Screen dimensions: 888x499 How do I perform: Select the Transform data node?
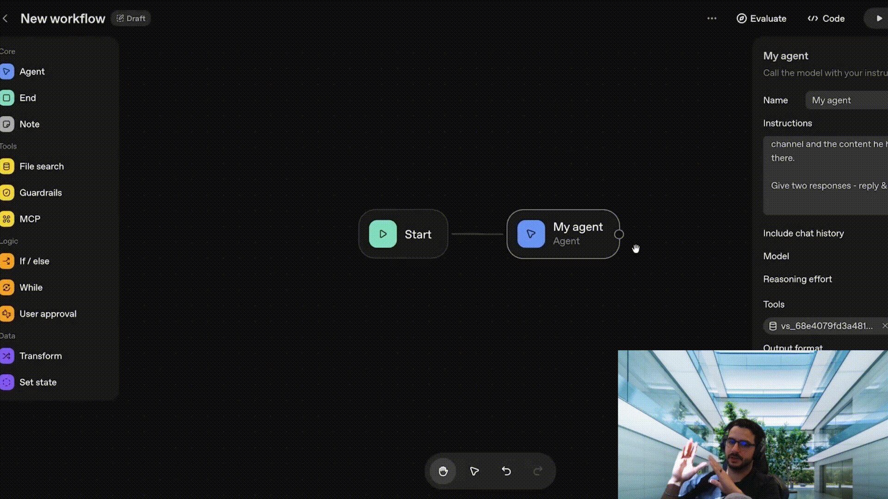point(7,356)
